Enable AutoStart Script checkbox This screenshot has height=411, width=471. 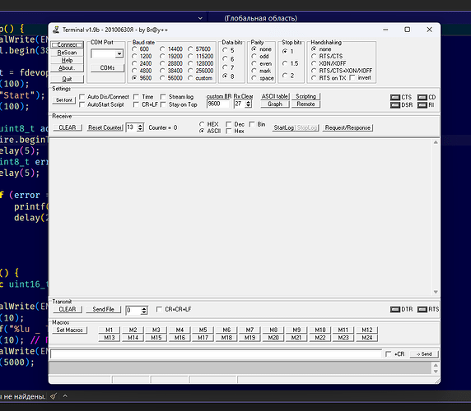tap(82, 104)
